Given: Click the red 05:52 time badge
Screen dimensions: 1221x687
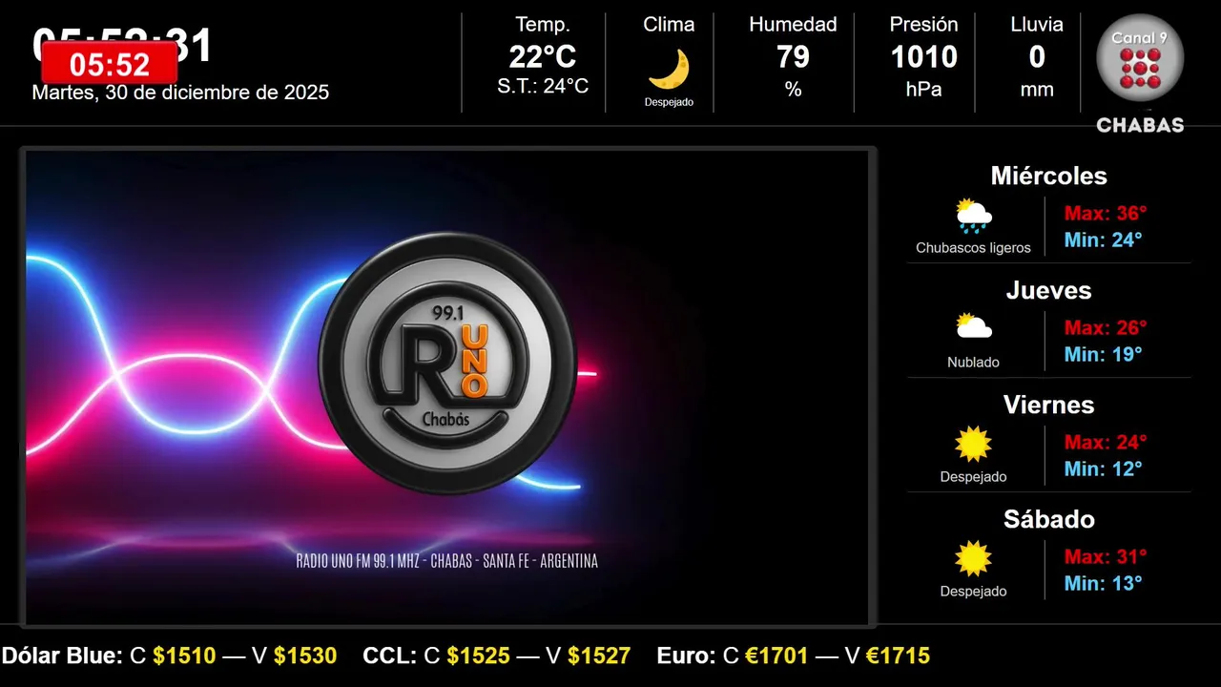Looking at the screenshot, I should pos(110,65).
